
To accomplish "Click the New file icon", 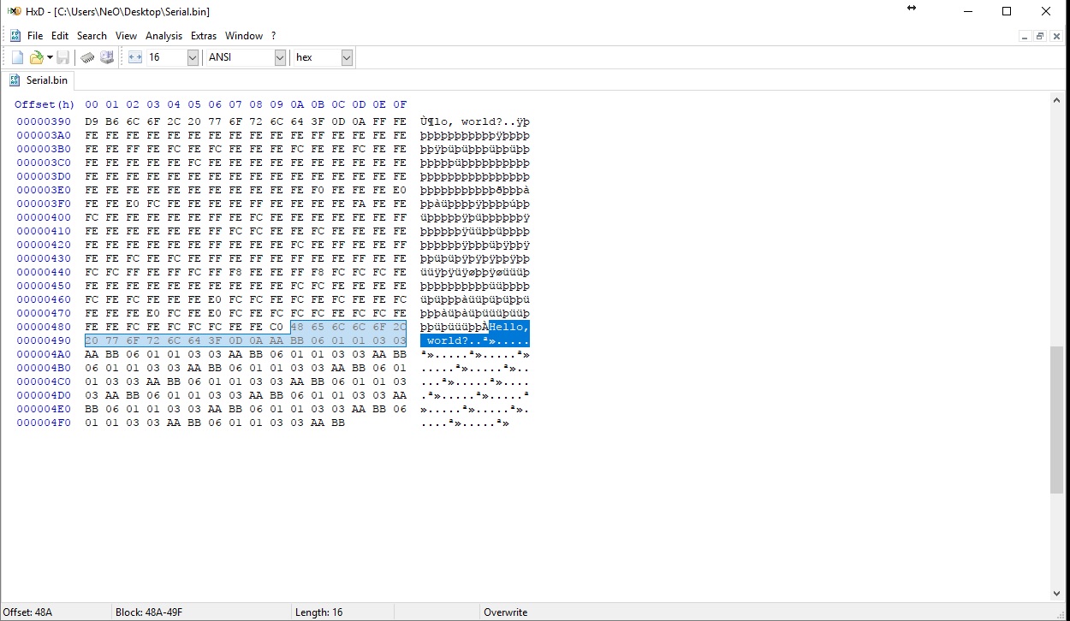I will point(17,57).
